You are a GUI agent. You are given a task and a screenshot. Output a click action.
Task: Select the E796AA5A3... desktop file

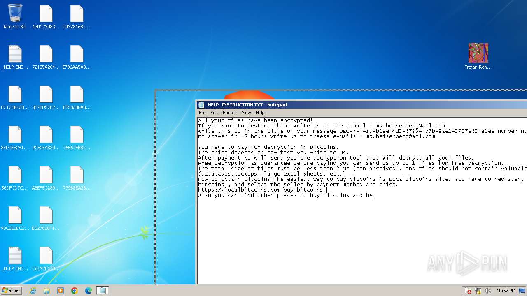(x=77, y=57)
